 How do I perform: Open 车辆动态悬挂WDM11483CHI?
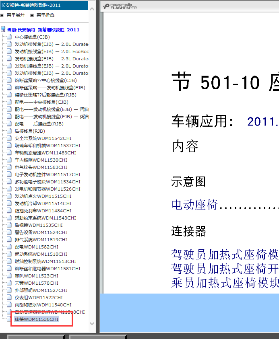pos(45,153)
